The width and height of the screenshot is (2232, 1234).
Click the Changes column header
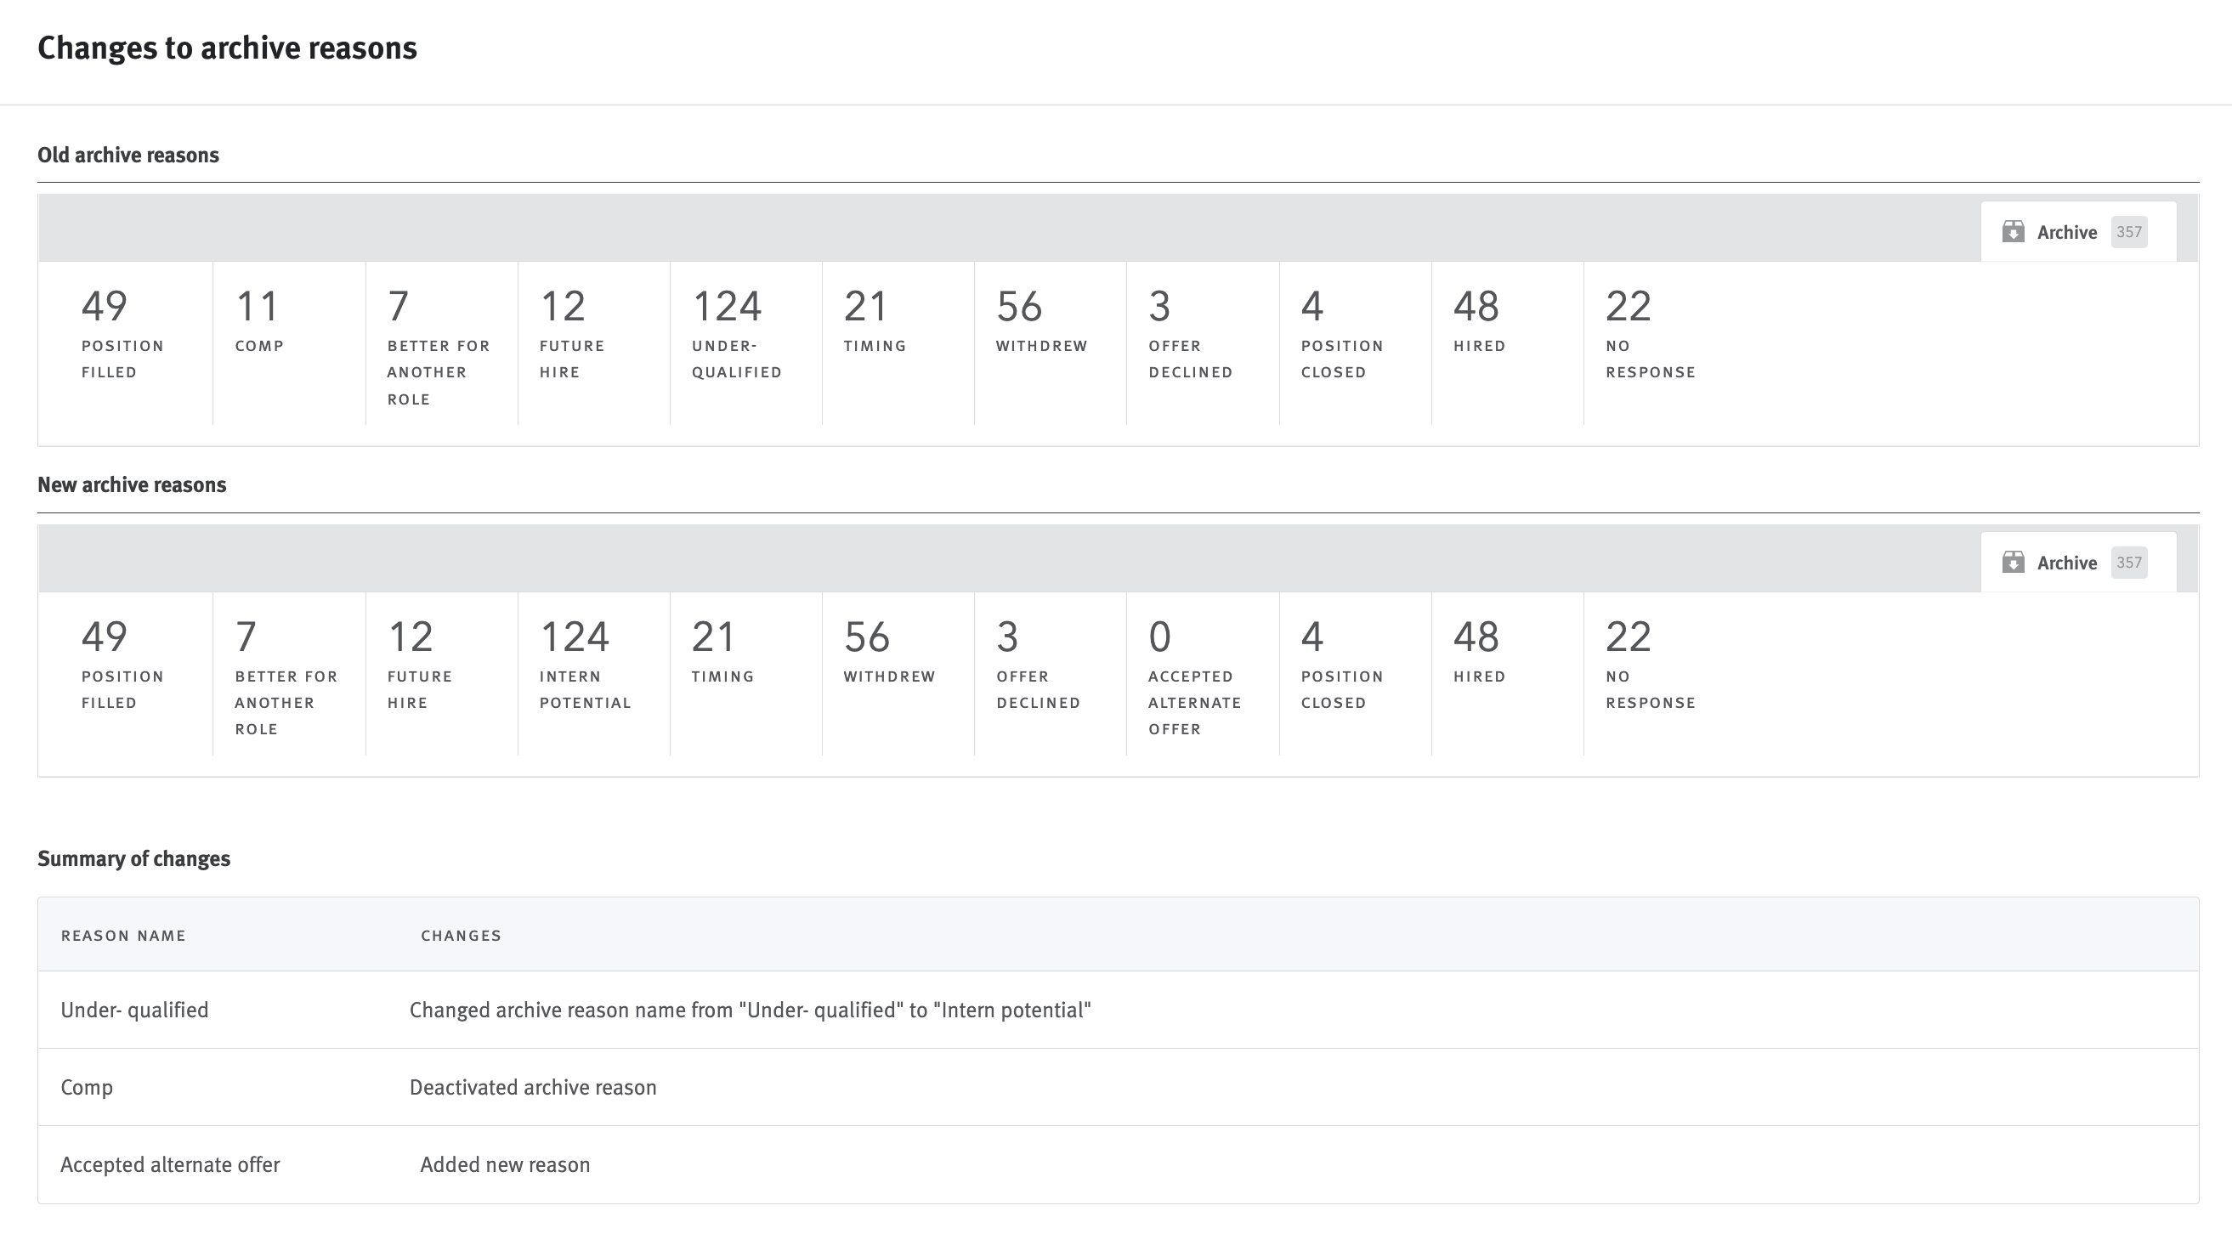tap(461, 935)
